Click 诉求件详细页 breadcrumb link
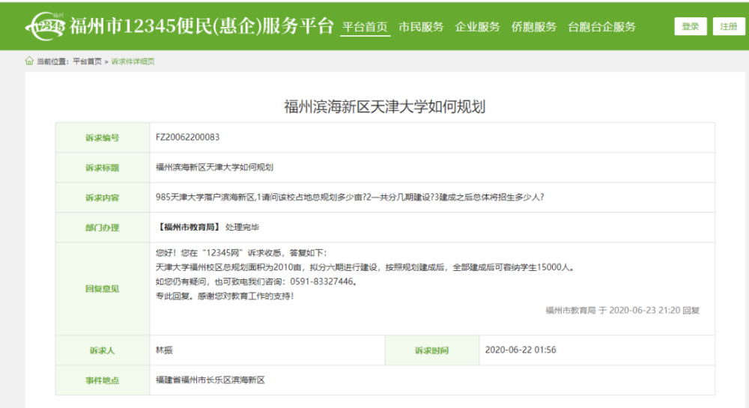The height and width of the screenshot is (408, 749). 133,61
